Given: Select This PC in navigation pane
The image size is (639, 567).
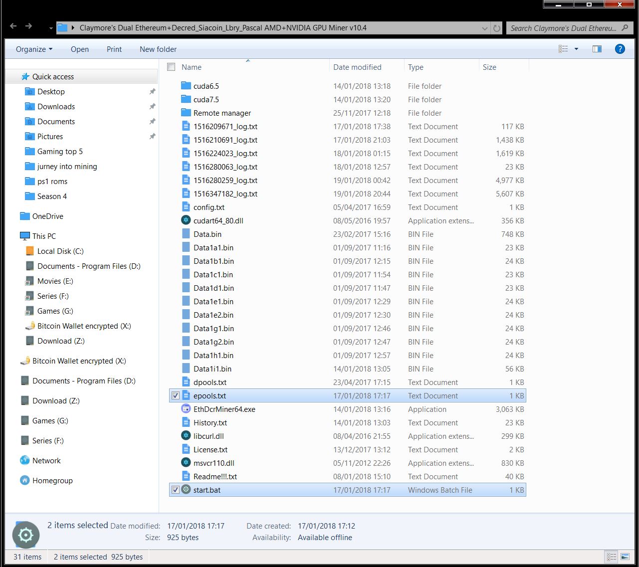Looking at the screenshot, I should click(x=44, y=236).
